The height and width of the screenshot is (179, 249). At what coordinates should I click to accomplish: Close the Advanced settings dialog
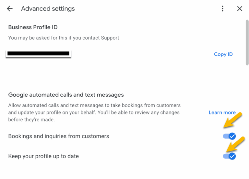pos(240,9)
